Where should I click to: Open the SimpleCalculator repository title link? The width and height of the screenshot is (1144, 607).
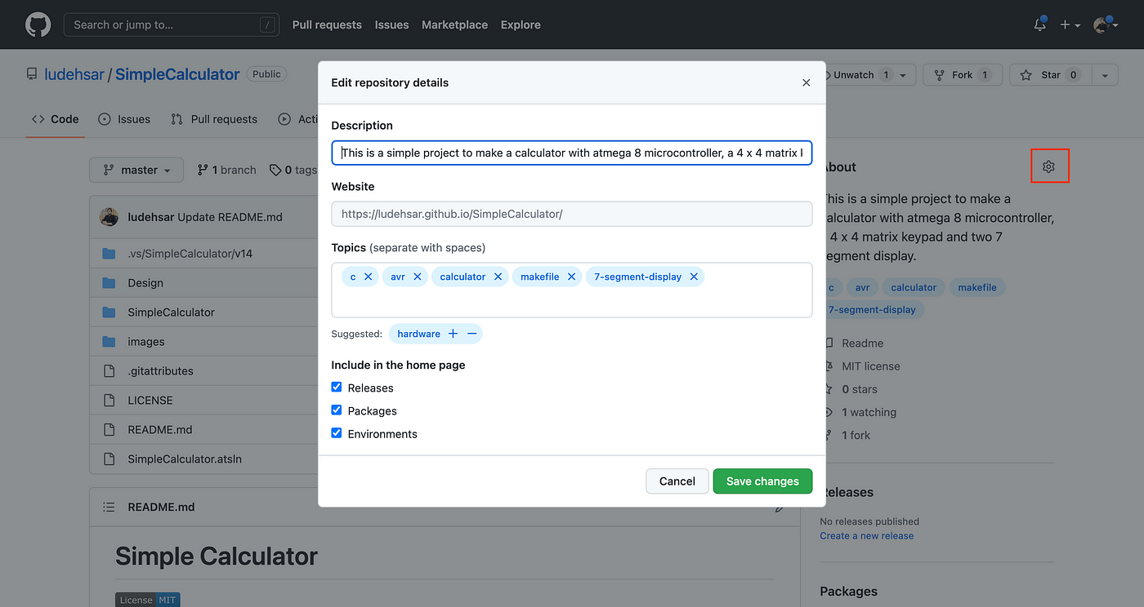177,74
